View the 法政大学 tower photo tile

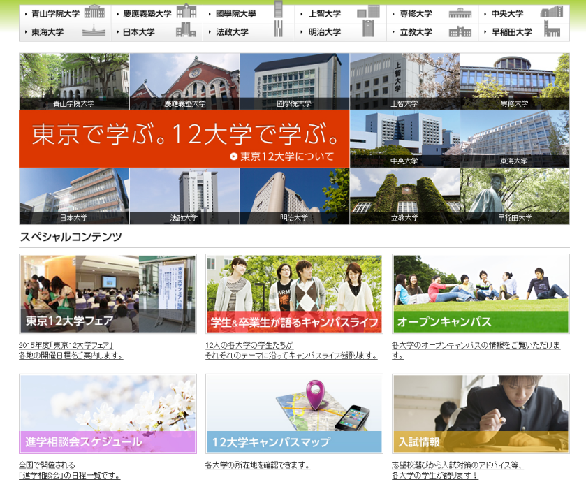click(x=184, y=196)
